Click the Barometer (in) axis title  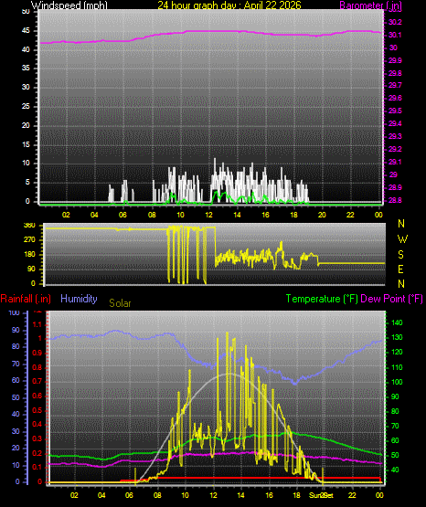click(x=370, y=5)
